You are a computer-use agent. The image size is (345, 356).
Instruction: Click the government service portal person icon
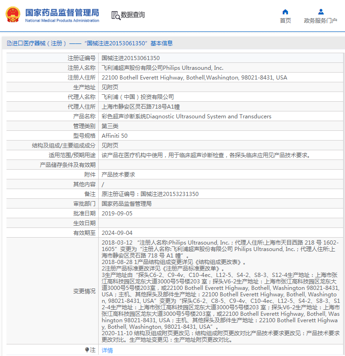(x=321, y=12)
